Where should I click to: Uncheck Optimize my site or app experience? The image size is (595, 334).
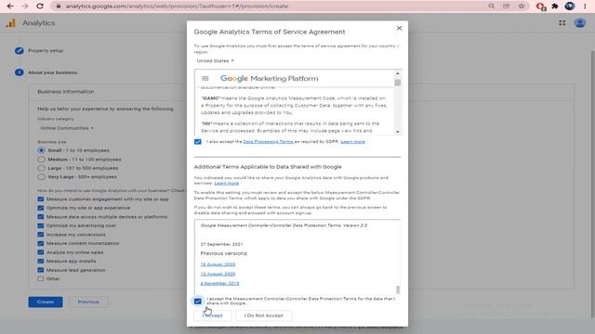point(41,208)
